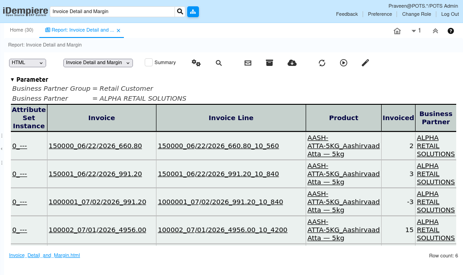463x275 pixels.
Task: Click Change Role link
Action: pos(416,14)
